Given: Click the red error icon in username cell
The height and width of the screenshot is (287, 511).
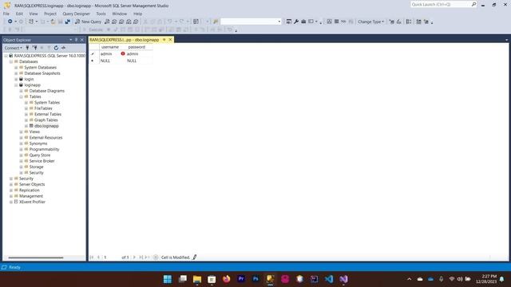Looking at the screenshot, I should [x=123, y=53].
